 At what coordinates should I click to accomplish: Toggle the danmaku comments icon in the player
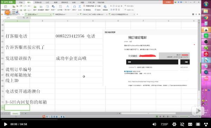click(x=182, y=124)
